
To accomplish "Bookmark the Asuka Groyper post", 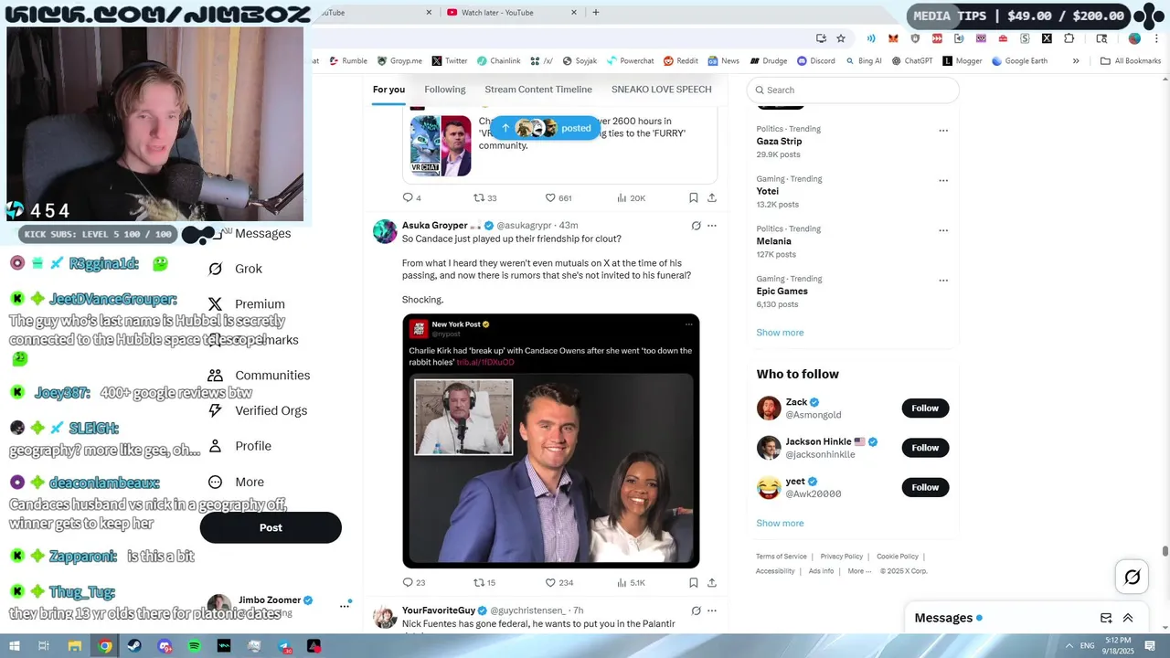I will [694, 582].
